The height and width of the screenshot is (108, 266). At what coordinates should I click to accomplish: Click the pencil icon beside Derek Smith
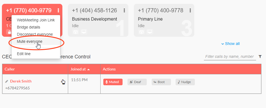(7, 81)
